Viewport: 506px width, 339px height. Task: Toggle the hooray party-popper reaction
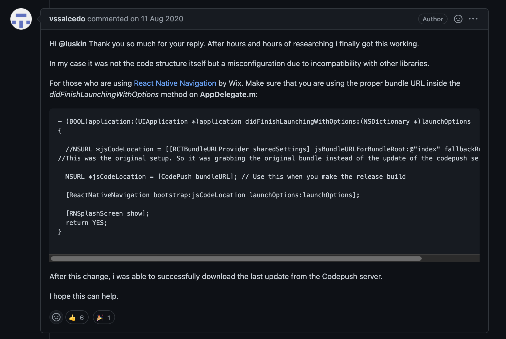point(104,317)
